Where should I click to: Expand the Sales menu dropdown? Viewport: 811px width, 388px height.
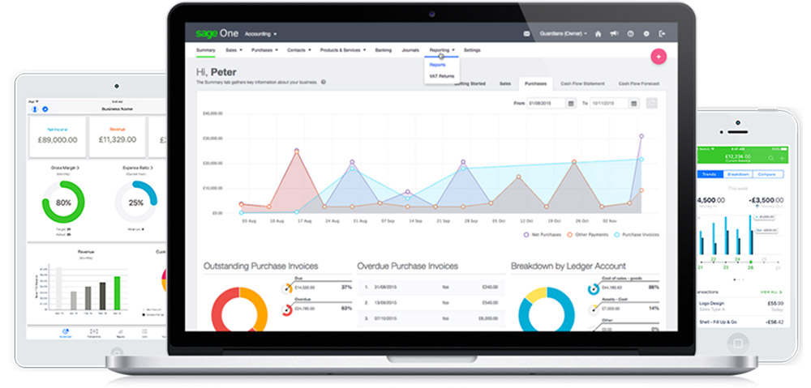coord(233,50)
